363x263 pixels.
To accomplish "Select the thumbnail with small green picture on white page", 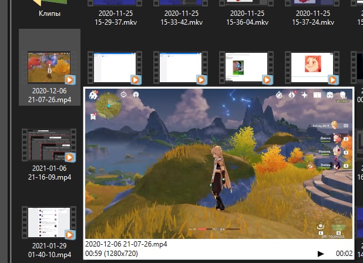I will tap(246, 68).
